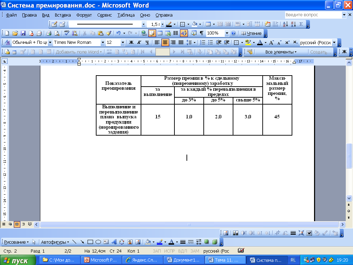Viewport: 353px width, 265px height.
Task: Click the Cut scissors icon
Action: (84, 33)
